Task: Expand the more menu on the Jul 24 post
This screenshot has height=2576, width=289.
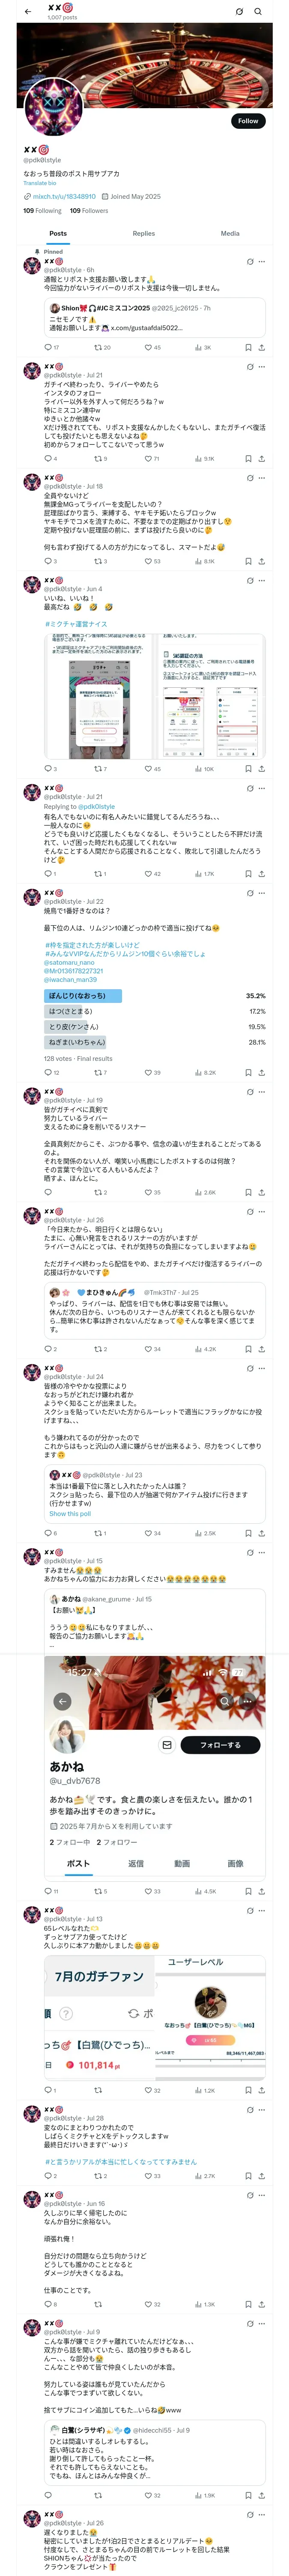Action: pos(261,1368)
